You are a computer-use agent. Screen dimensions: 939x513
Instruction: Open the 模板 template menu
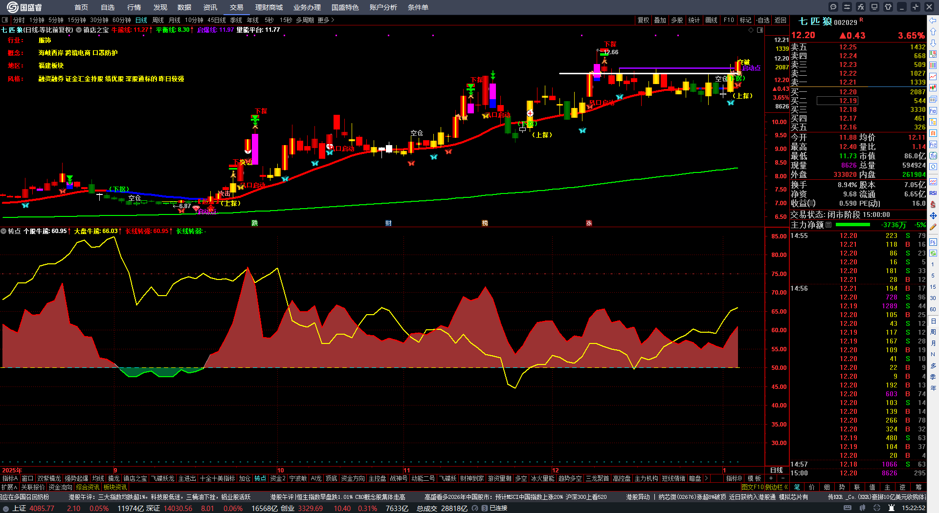point(755,478)
